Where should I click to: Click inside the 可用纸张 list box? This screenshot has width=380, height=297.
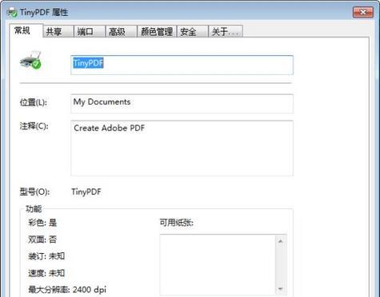[x=218, y=265]
